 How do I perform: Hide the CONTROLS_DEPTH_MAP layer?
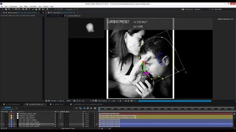coord(1,114)
